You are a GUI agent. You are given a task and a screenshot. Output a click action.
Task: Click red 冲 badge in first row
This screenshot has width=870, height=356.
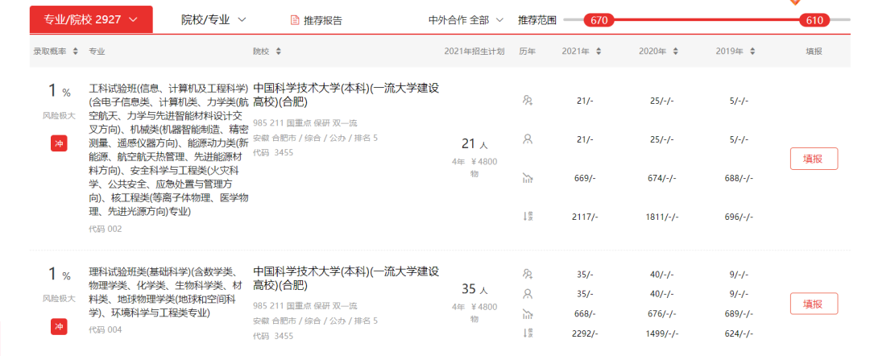(x=59, y=143)
